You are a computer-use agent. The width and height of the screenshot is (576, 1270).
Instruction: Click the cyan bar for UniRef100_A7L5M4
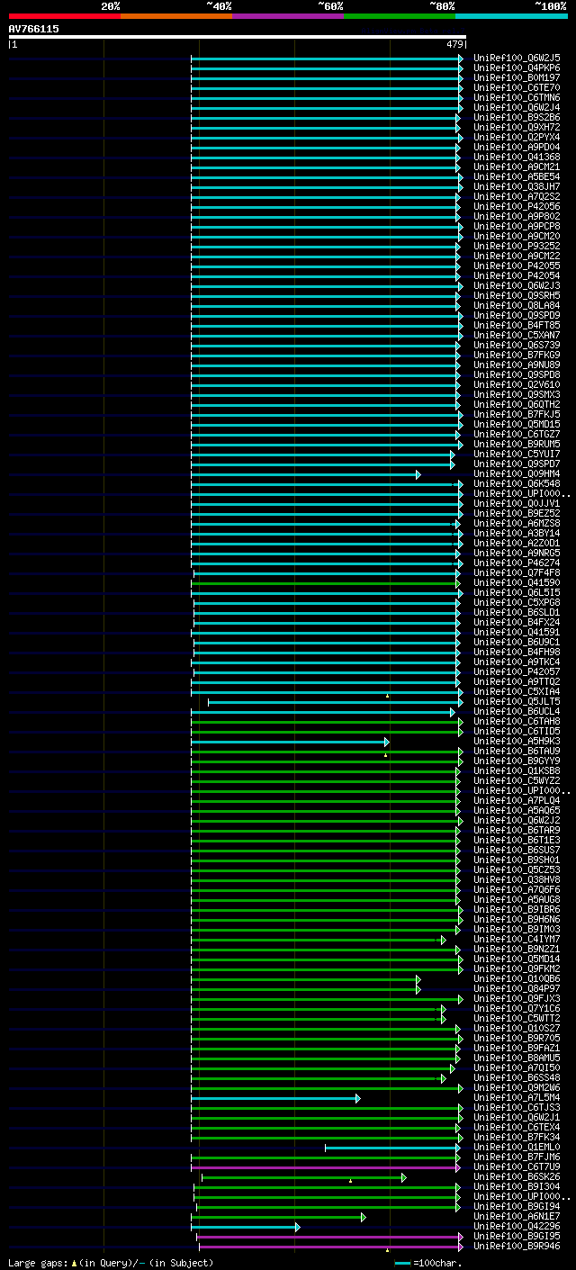pyautogui.click(x=275, y=1098)
